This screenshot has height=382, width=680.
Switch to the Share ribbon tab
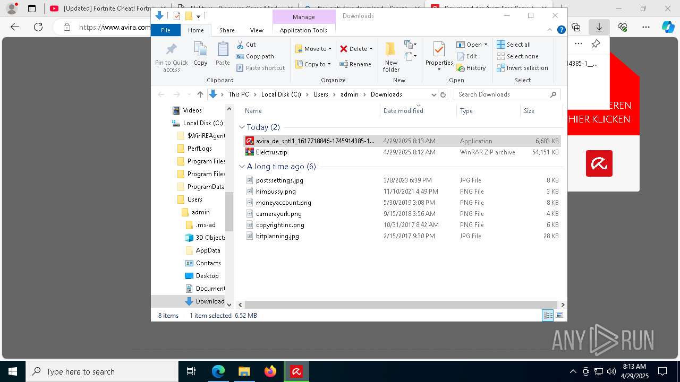pyautogui.click(x=227, y=30)
